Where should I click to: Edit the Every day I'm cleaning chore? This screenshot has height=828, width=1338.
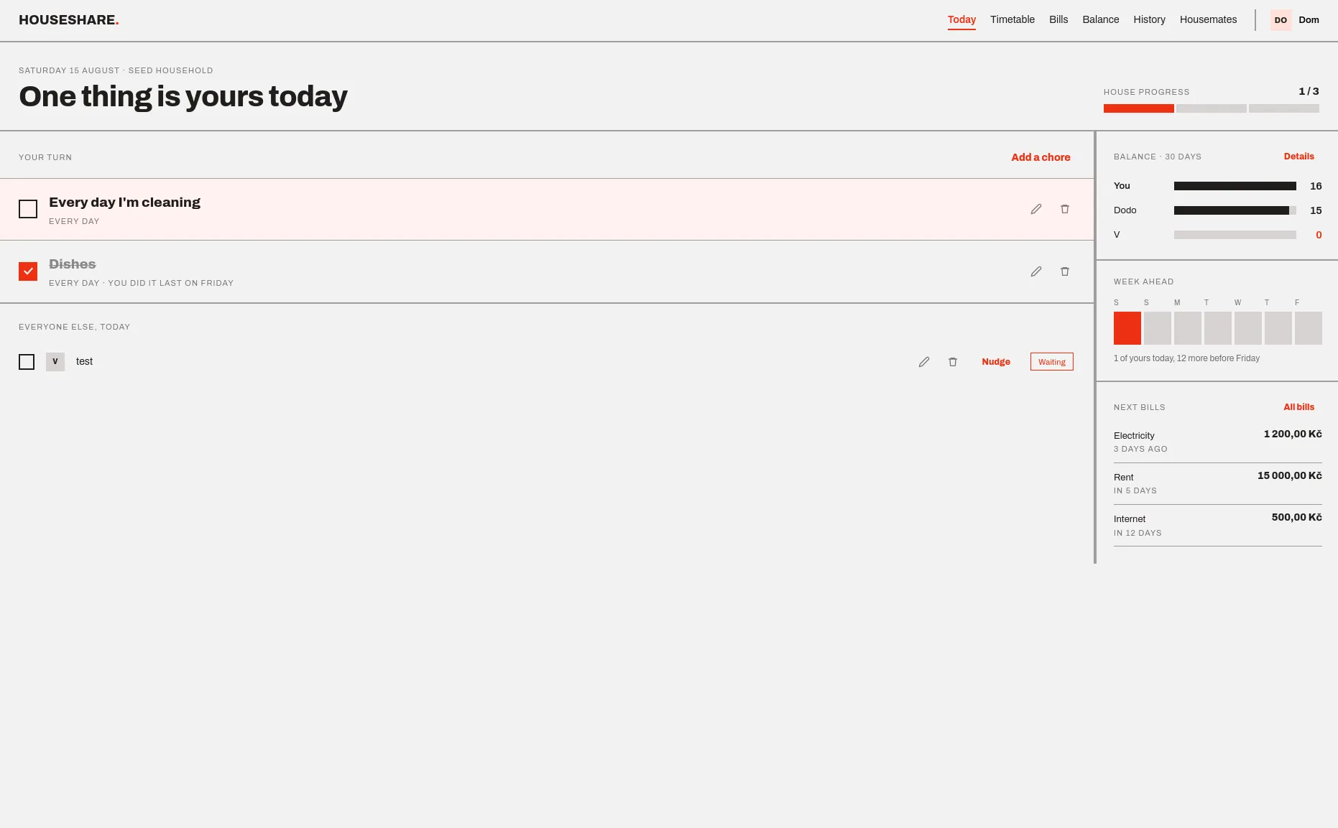coord(1035,209)
